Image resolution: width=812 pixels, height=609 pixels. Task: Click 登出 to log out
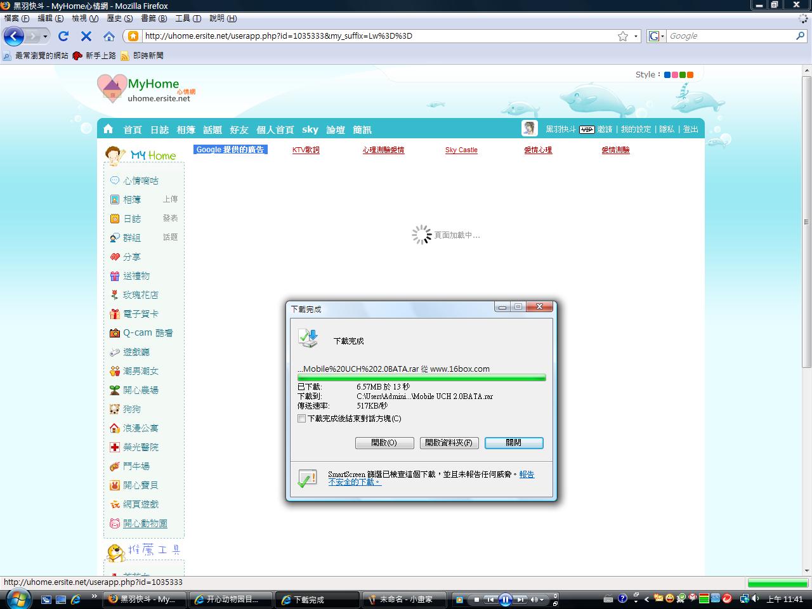[691, 129]
